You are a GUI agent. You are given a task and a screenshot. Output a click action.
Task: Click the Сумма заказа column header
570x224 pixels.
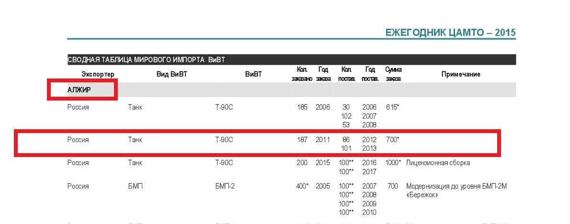(393, 74)
